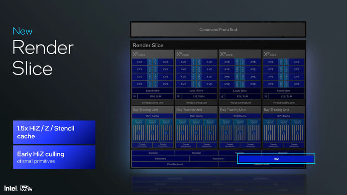
Task: Click the Intel logo
Action: [10, 188]
